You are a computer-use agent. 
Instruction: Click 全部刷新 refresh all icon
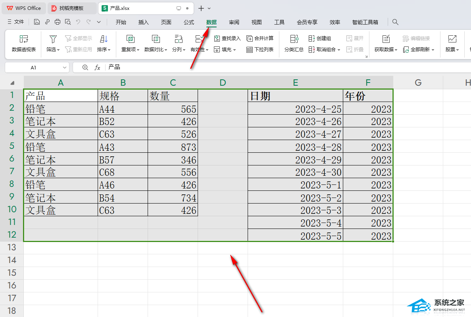(406, 50)
